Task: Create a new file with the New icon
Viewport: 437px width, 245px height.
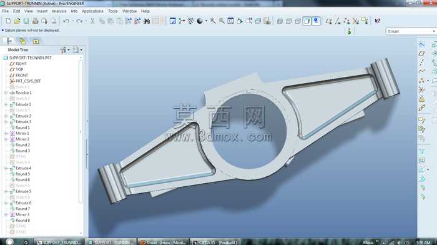Action: pos(8,21)
